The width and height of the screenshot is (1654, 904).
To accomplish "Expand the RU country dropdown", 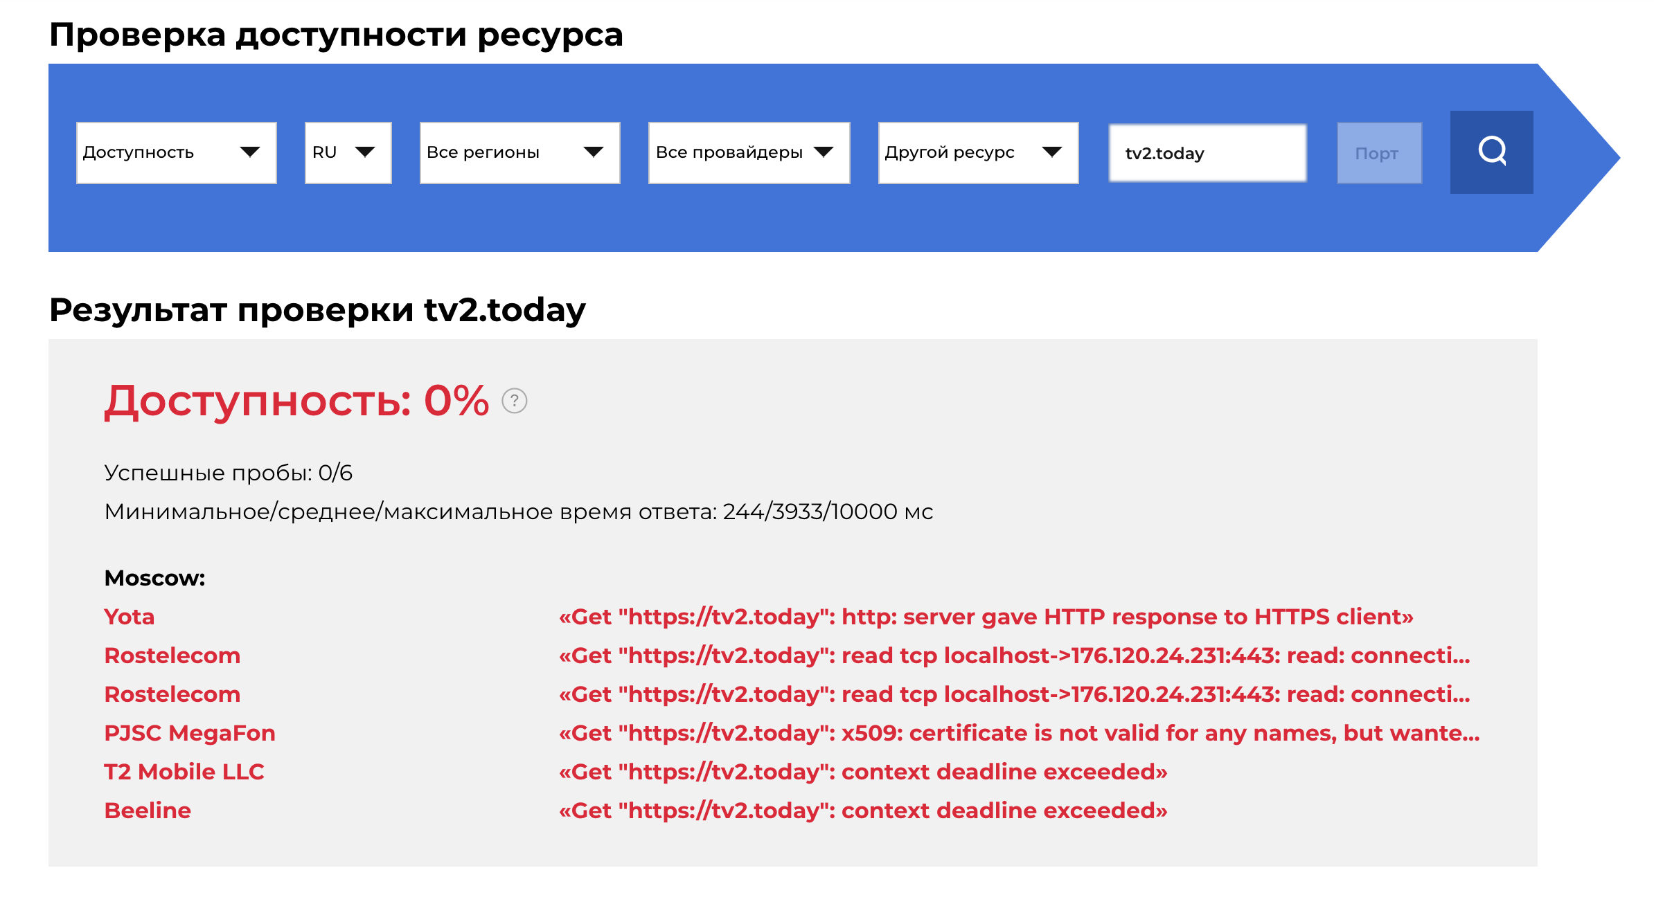I will click(x=348, y=153).
